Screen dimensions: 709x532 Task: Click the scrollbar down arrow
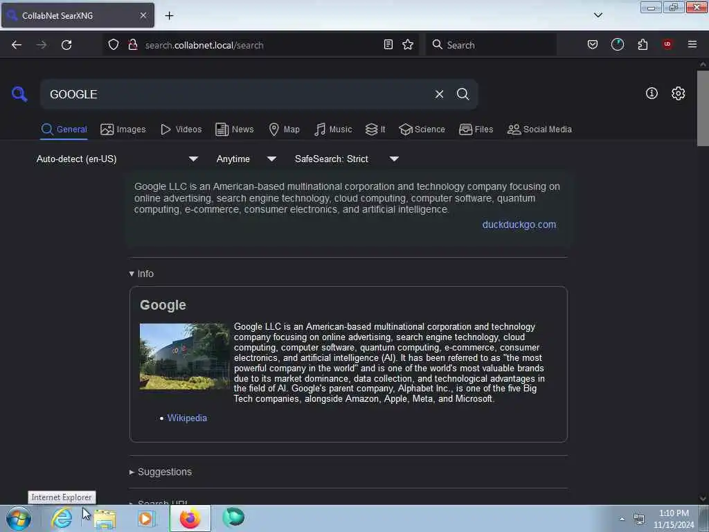(x=703, y=498)
